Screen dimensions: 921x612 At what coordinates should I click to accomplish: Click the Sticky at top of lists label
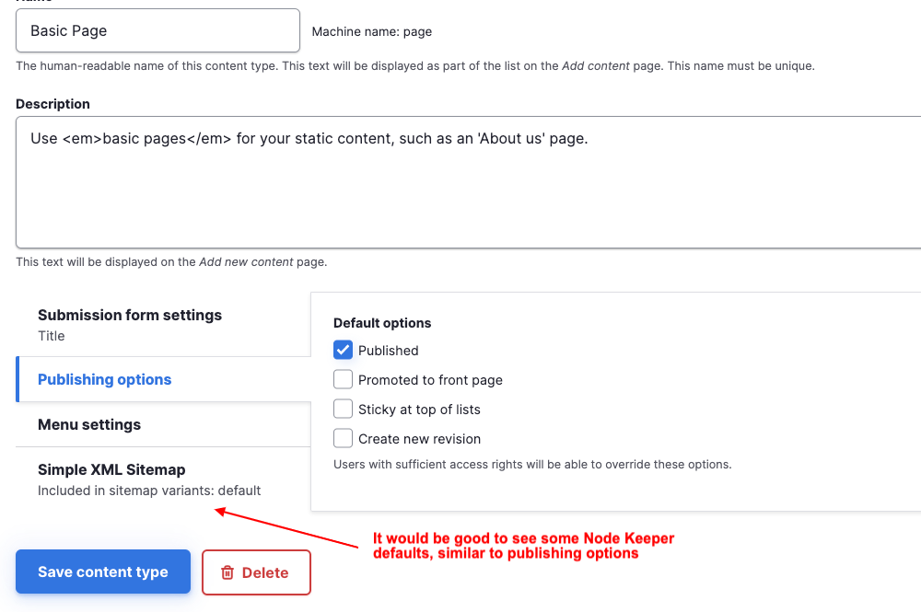tap(419, 410)
